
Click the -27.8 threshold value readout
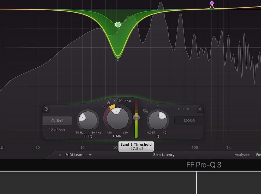(127, 101)
